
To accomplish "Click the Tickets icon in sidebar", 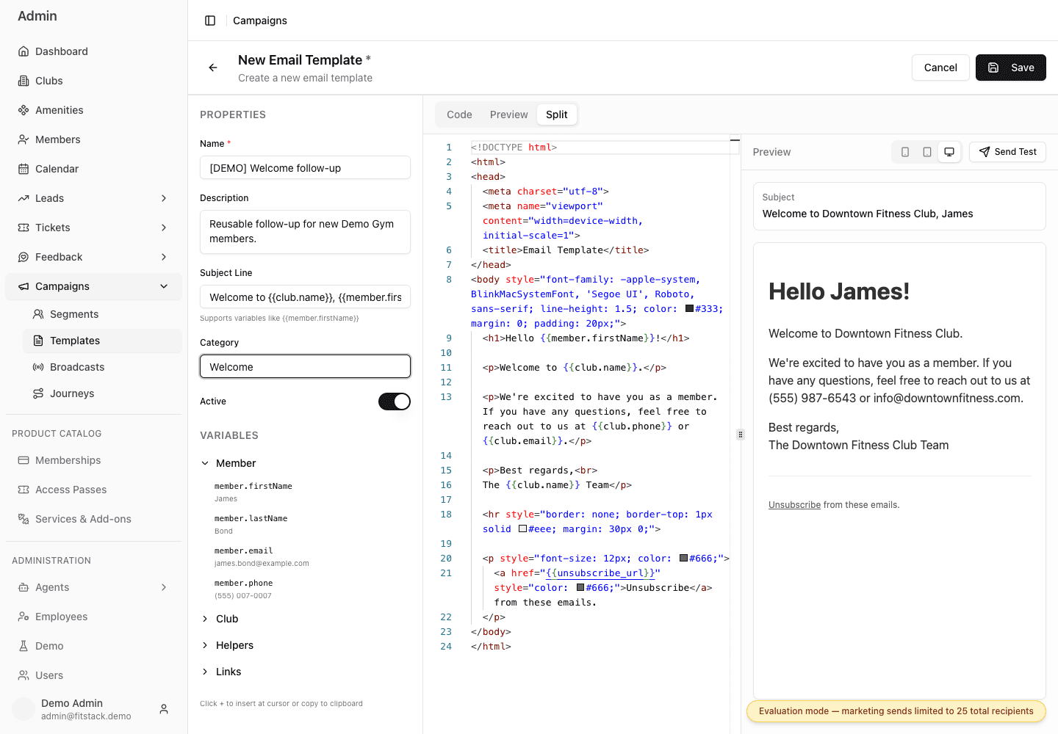I will click(x=24, y=228).
